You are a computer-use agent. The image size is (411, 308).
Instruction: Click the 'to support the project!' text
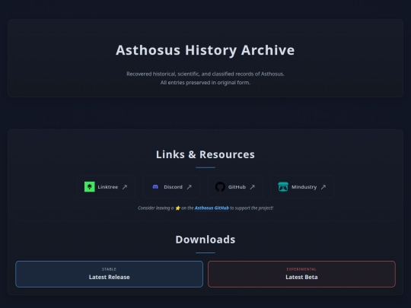[x=252, y=208]
